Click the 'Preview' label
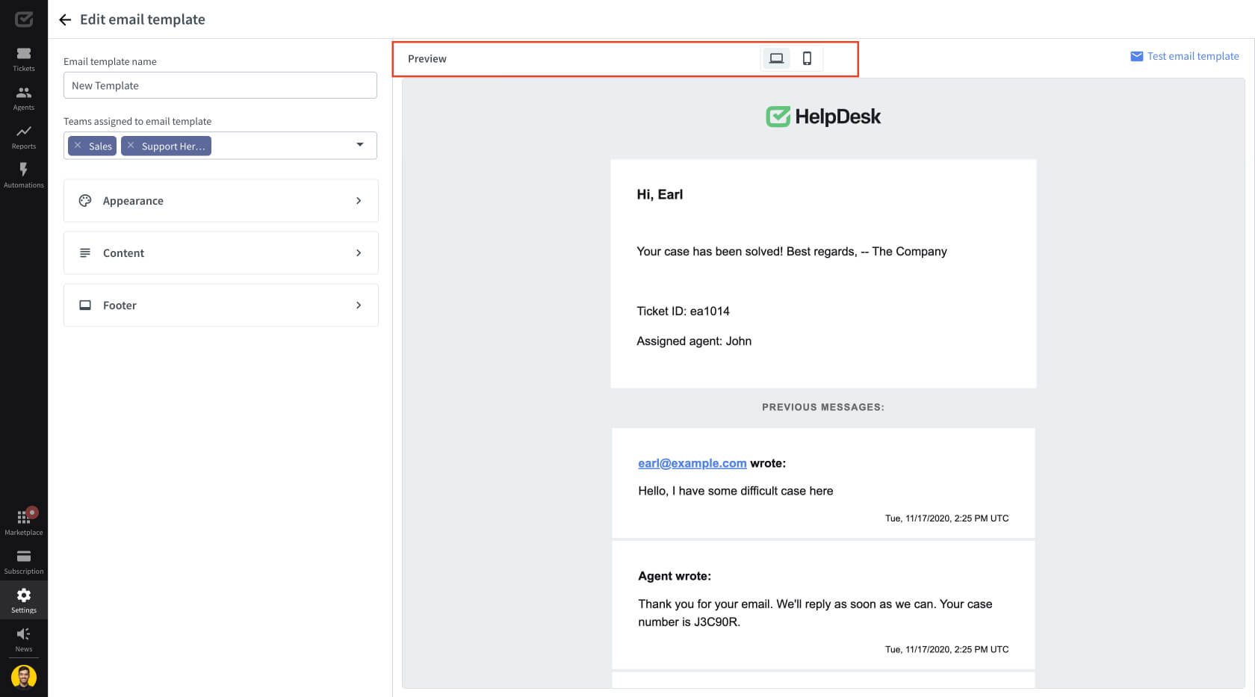 [x=427, y=58]
